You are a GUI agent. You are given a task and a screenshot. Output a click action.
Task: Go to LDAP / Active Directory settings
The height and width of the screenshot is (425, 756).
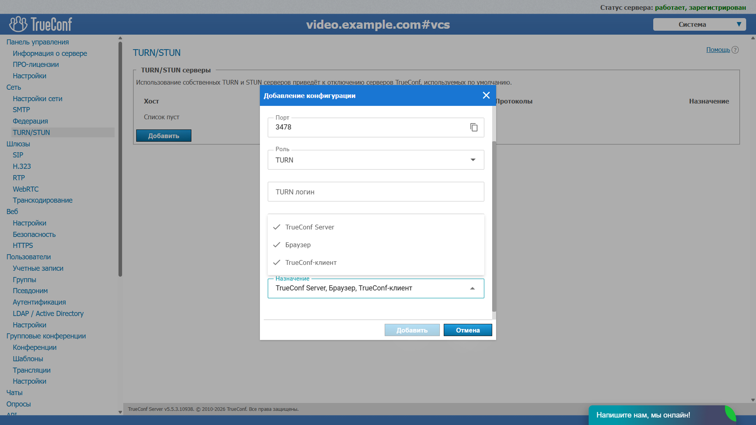point(48,314)
